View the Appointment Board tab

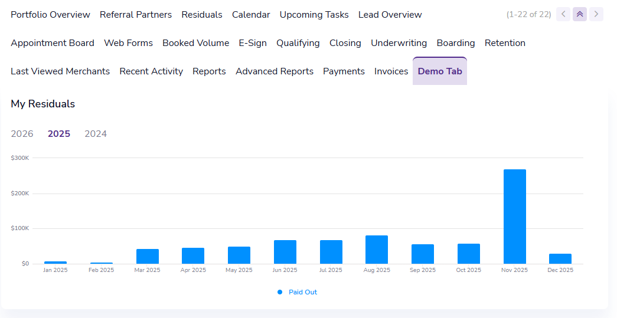(53, 43)
